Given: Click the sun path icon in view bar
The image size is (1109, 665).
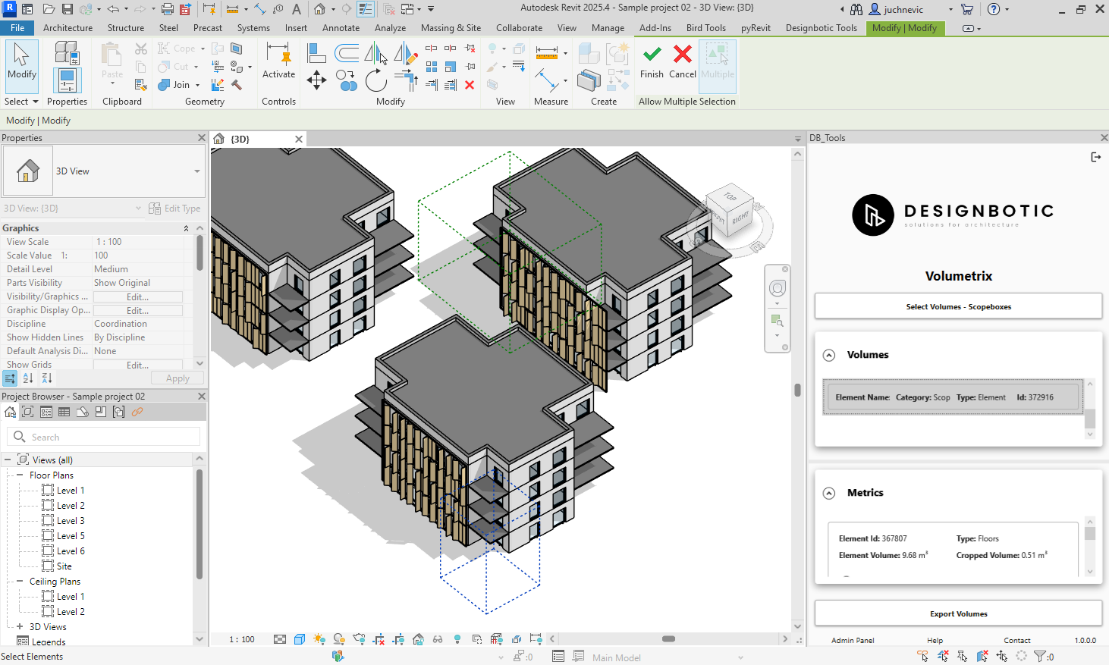Looking at the screenshot, I should click(319, 639).
